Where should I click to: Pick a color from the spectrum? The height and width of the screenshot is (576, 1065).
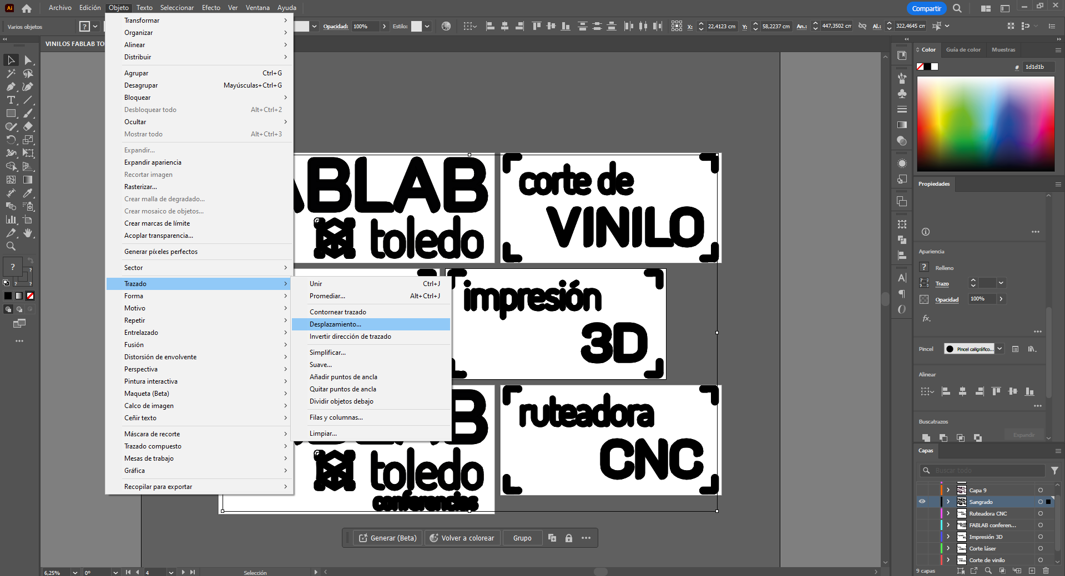pyautogui.click(x=986, y=124)
